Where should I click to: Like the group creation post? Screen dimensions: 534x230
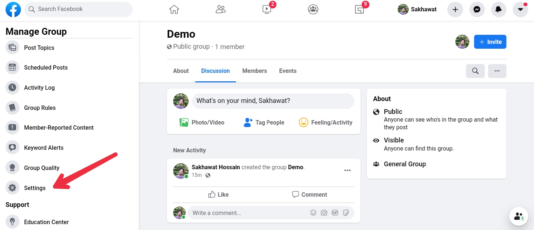(x=218, y=194)
